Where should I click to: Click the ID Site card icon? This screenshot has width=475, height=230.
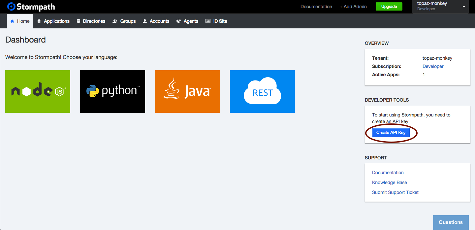point(208,21)
